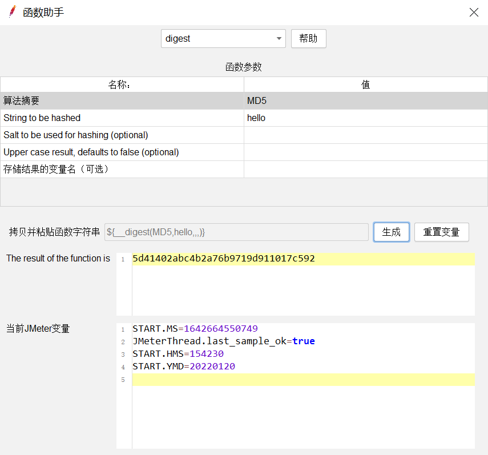The image size is (488, 455).
Task: Click the function string field ${__digest(MD5,hello,,,)}
Action: [x=236, y=232]
